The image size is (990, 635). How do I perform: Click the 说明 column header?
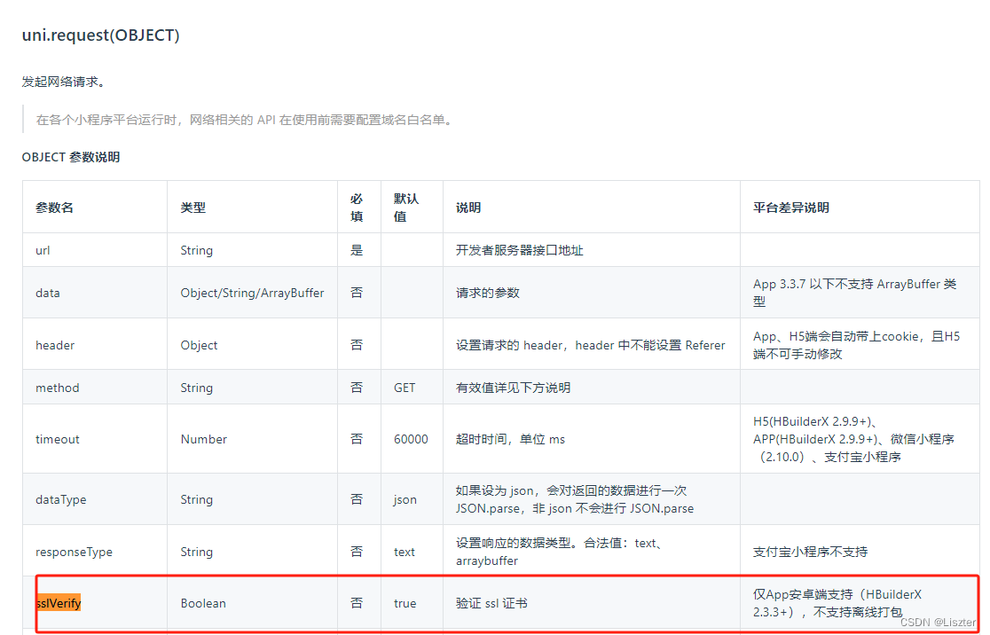click(468, 207)
